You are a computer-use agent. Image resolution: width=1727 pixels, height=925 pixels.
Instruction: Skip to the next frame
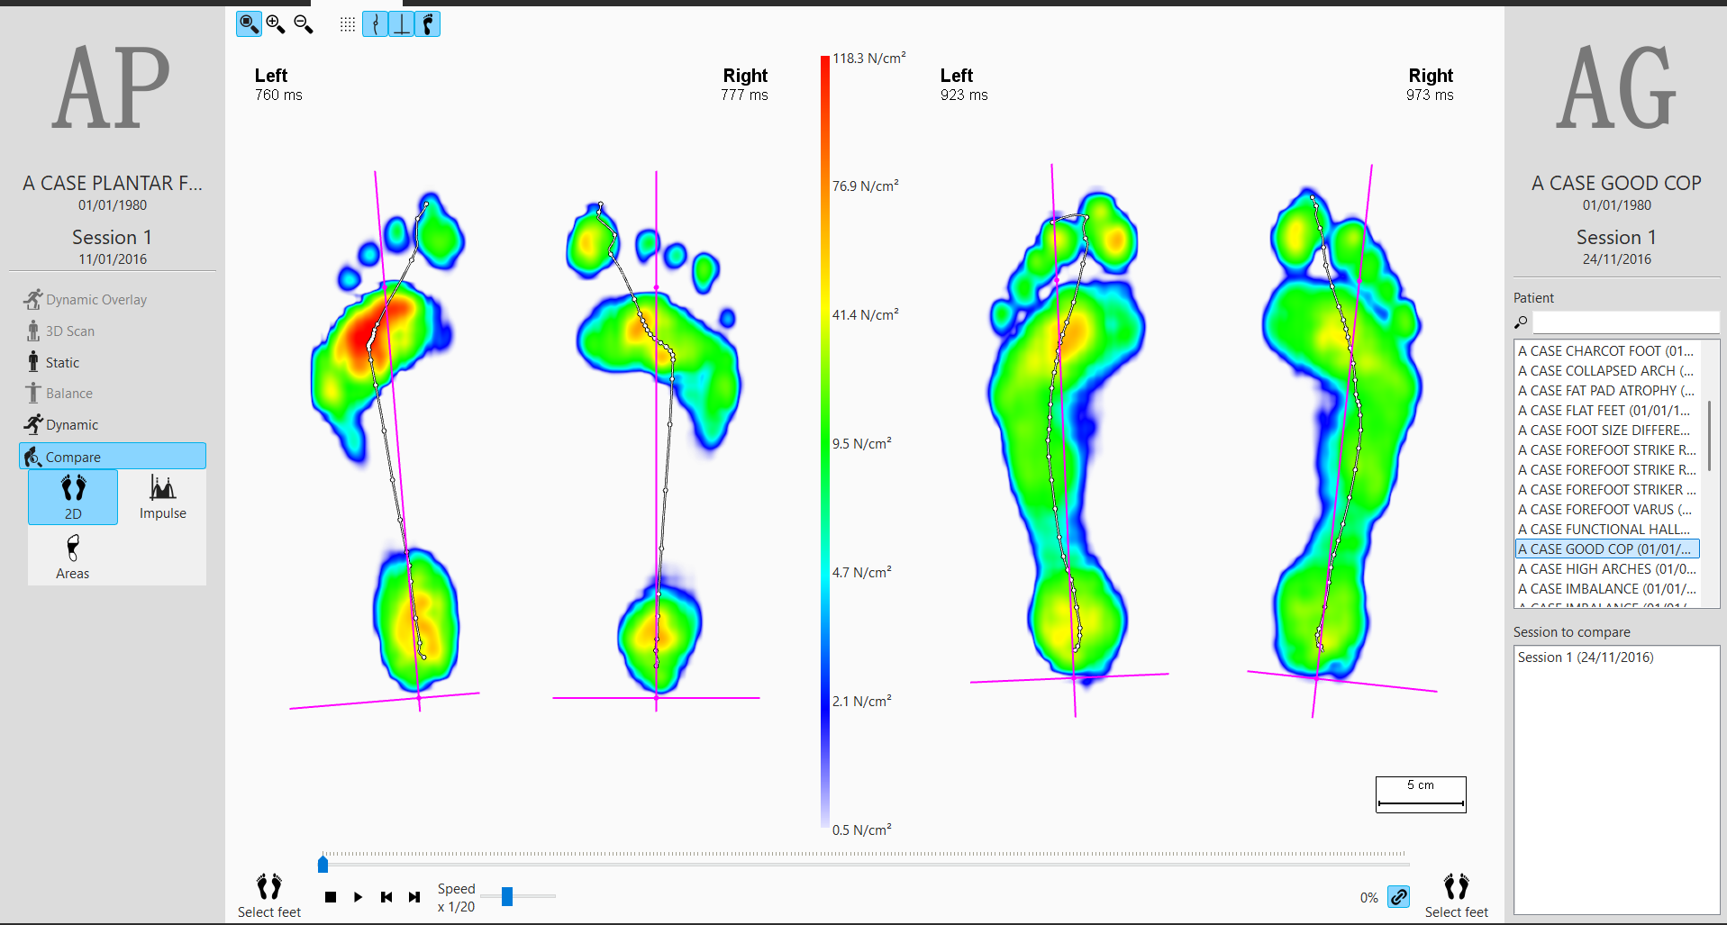click(x=414, y=897)
